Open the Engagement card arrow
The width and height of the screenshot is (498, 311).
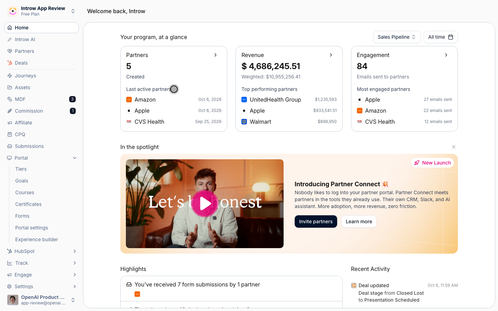pyautogui.click(x=446, y=55)
